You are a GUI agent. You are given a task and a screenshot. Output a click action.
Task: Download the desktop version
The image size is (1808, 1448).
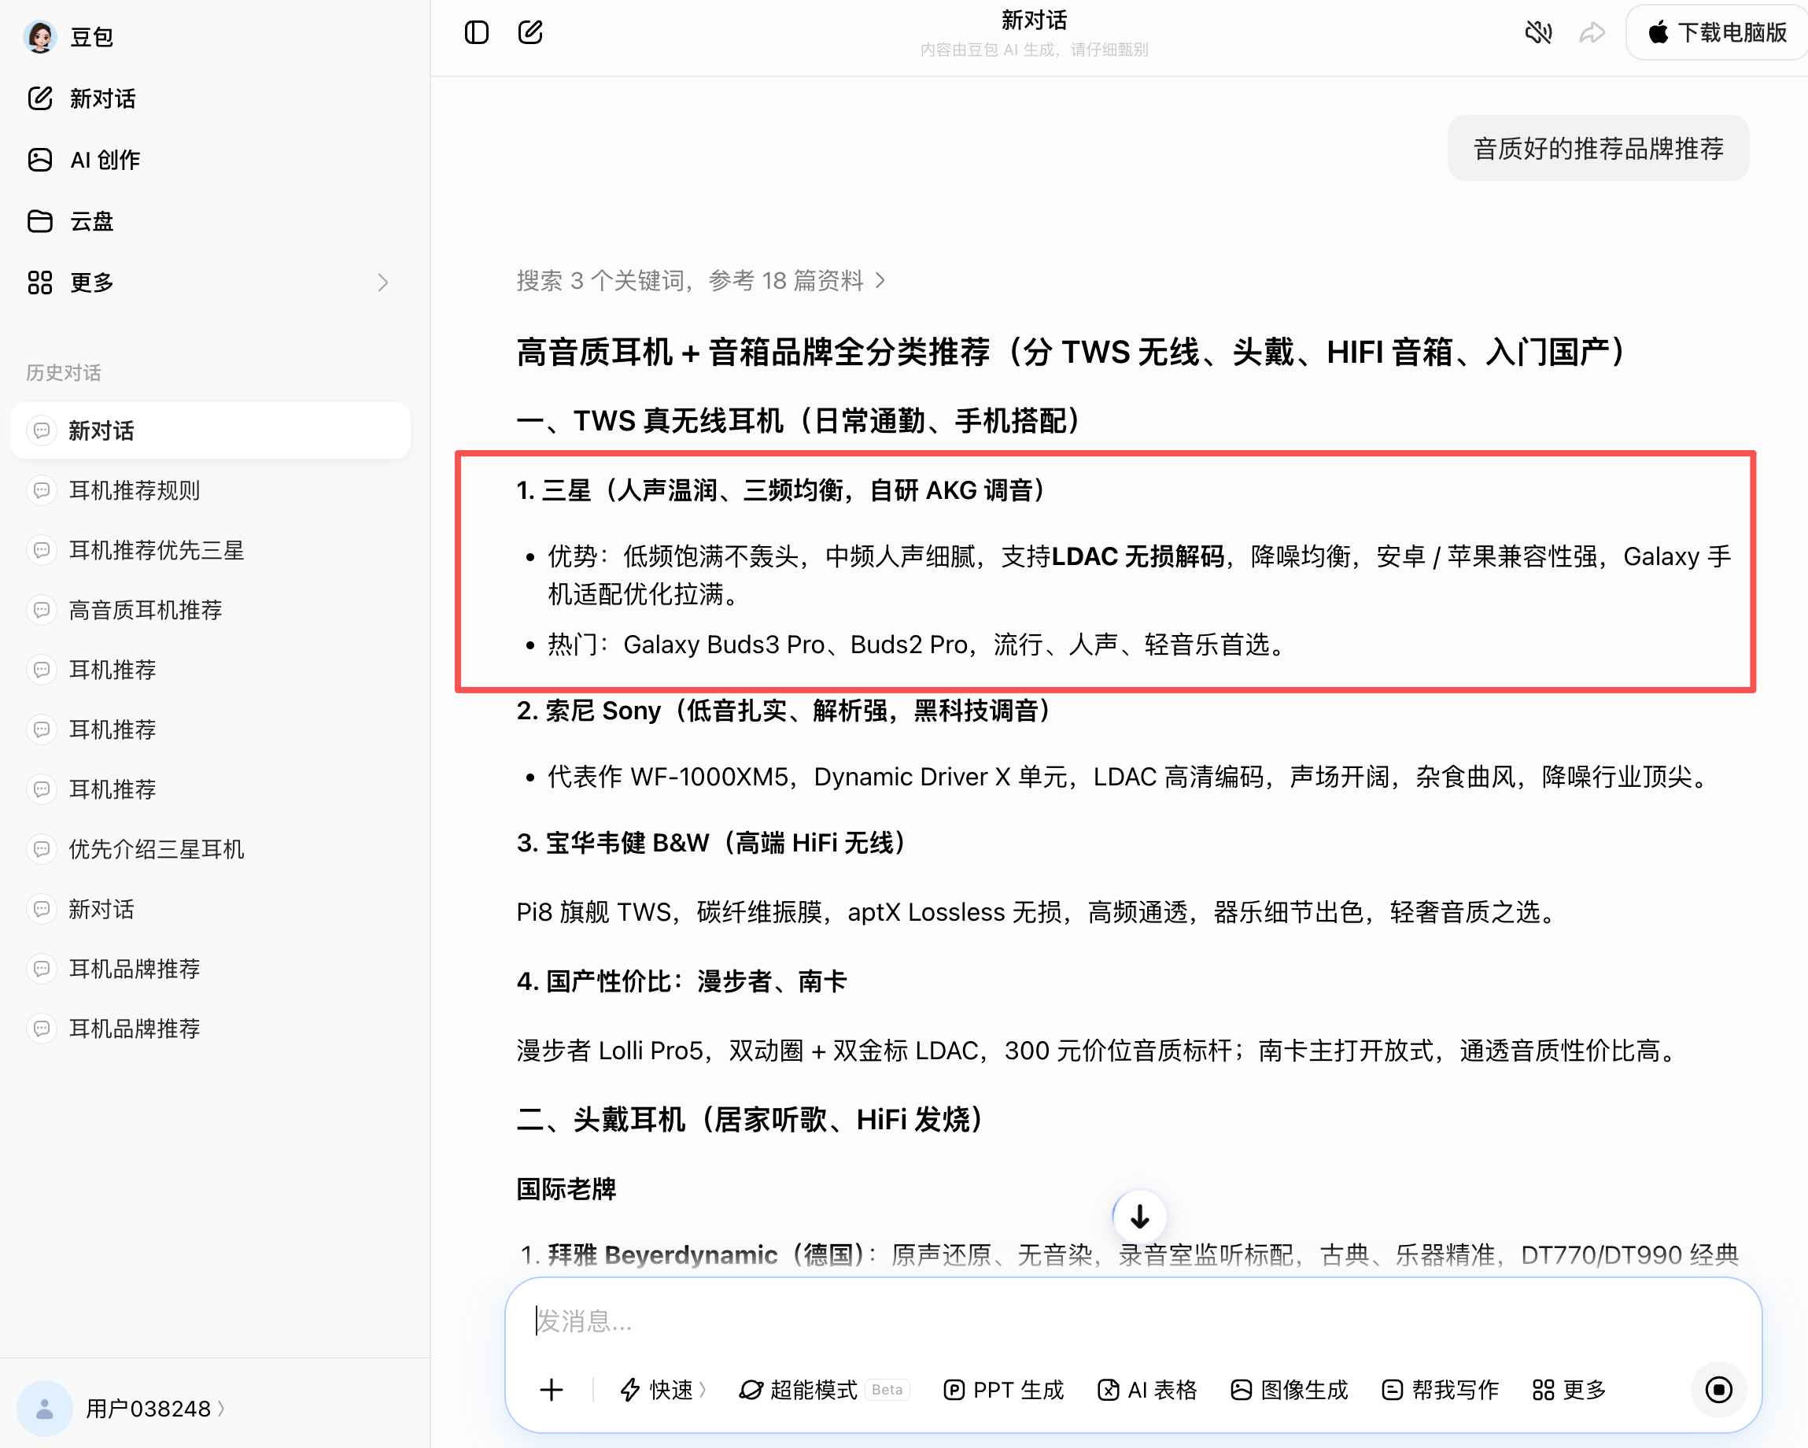(x=1717, y=33)
